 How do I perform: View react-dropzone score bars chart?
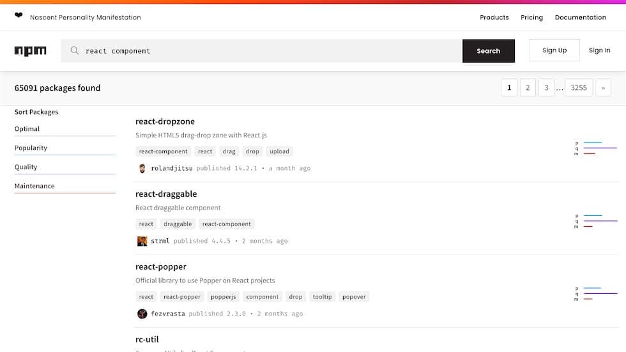tap(596, 148)
